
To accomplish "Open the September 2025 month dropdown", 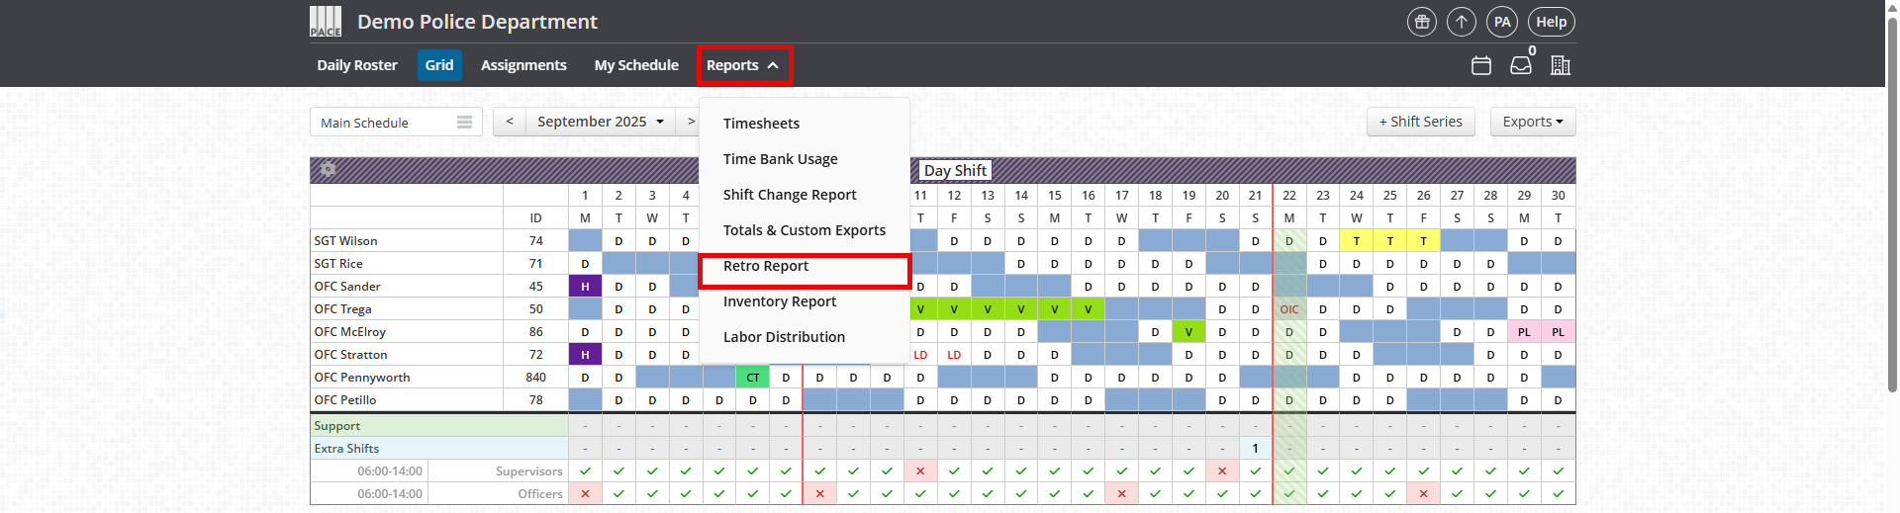I will (x=600, y=122).
